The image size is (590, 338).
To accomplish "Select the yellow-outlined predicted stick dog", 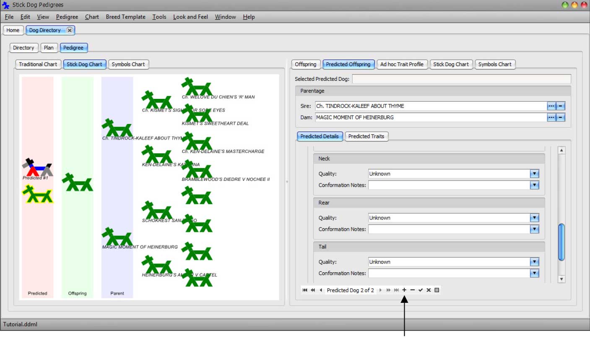I will coord(37,195).
